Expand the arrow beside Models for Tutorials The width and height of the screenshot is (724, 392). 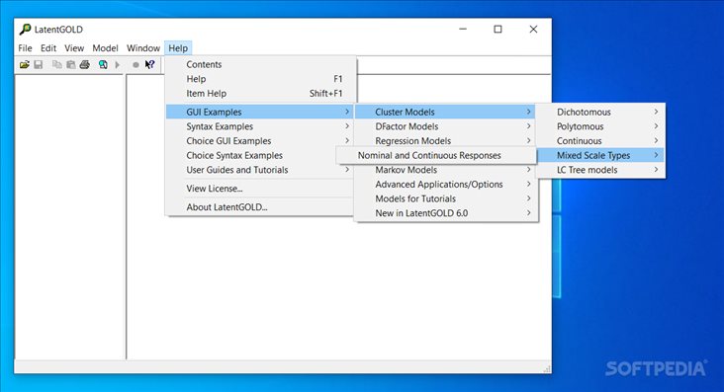click(x=529, y=198)
